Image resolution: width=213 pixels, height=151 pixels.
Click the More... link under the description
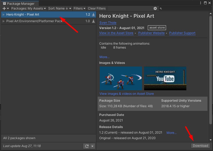point(105,57)
